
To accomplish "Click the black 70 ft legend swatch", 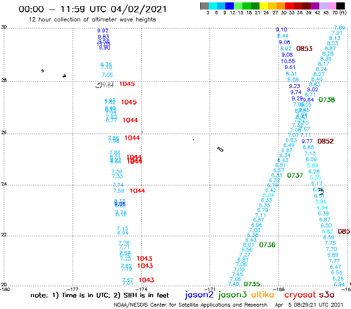I will coord(340,6).
